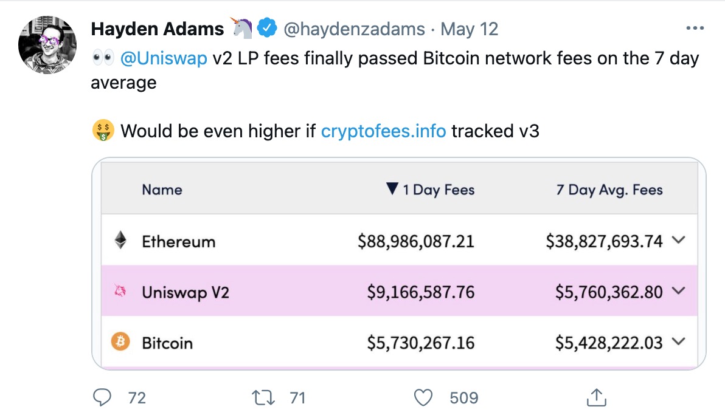This screenshot has width=725, height=418.
Task: Sort by the Name column header
Action: [162, 190]
